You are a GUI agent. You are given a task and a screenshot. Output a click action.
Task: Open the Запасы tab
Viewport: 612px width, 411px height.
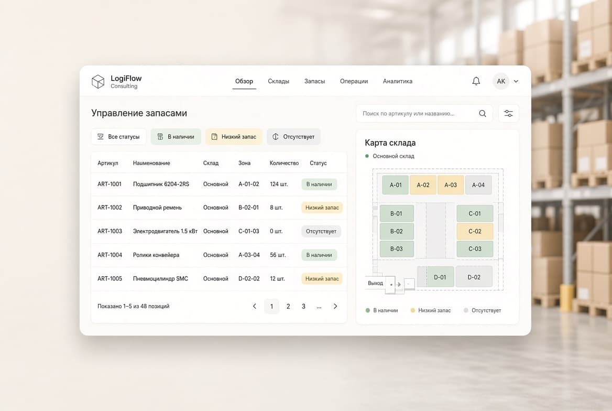314,81
